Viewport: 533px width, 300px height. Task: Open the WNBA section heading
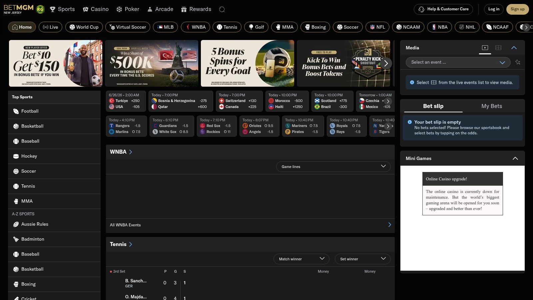(x=121, y=152)
